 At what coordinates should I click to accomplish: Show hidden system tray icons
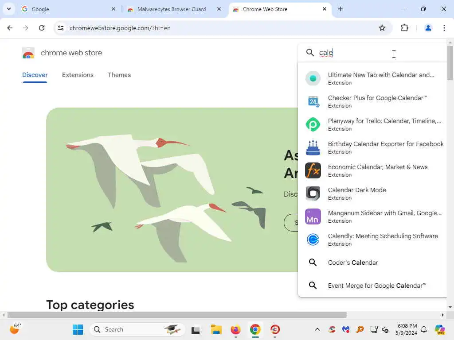[x=317, y=329]
